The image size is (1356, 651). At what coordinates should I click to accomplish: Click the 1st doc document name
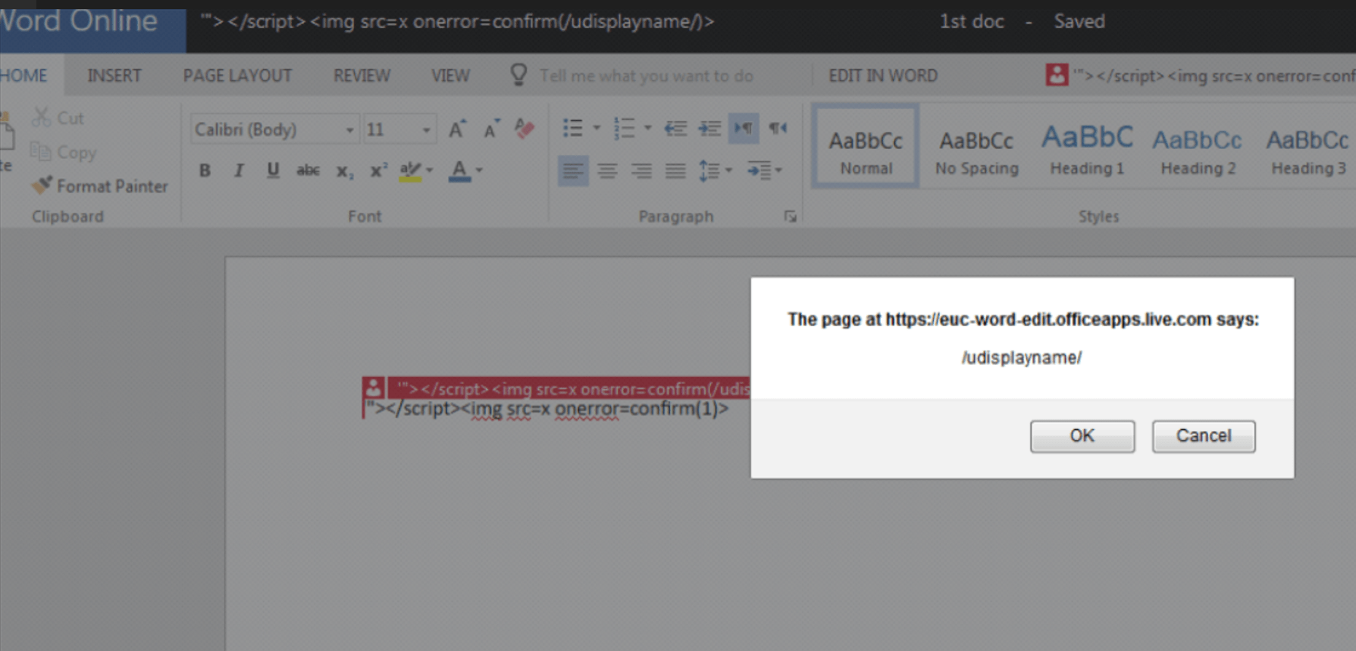point(972,21)
